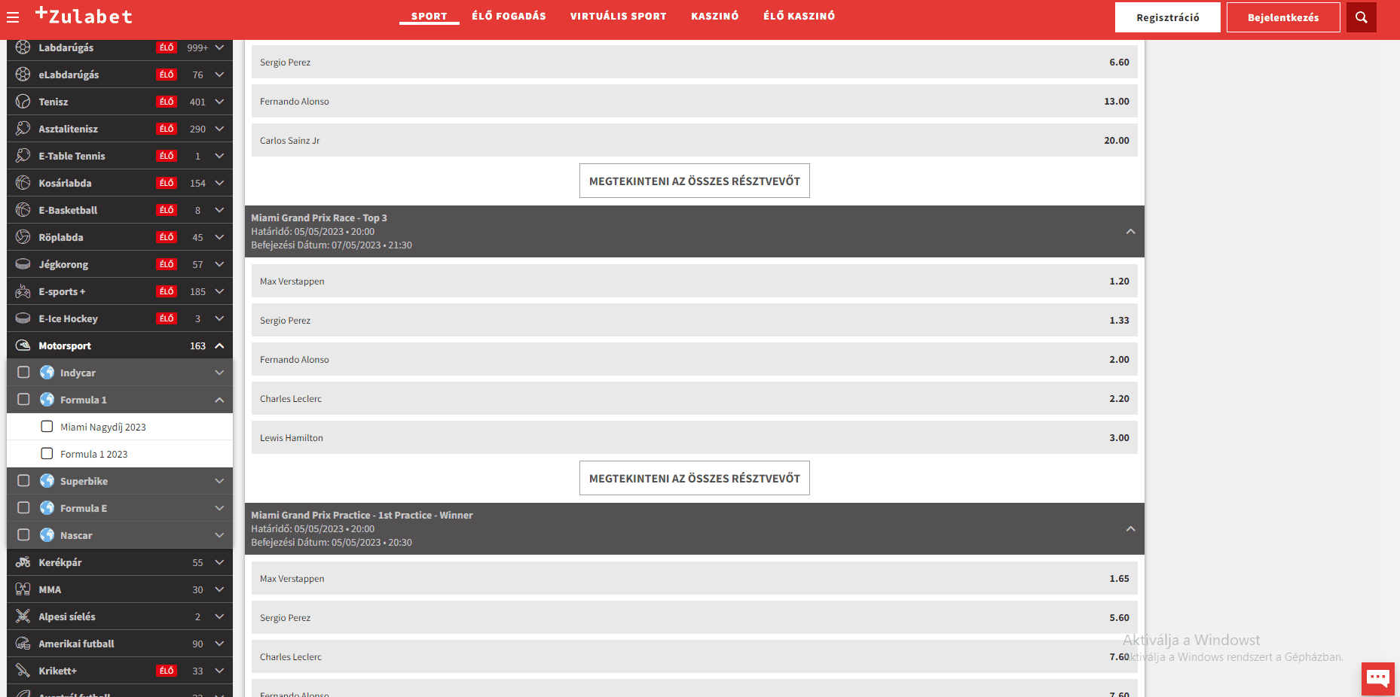Viewport: 1400px width, 697px height.
Task: Tick the Nascar checkbox
Action: [23, 535]
